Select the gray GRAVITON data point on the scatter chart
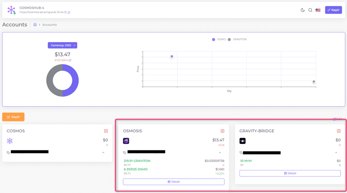Viewport: 347px width, 193px height. 314,82
